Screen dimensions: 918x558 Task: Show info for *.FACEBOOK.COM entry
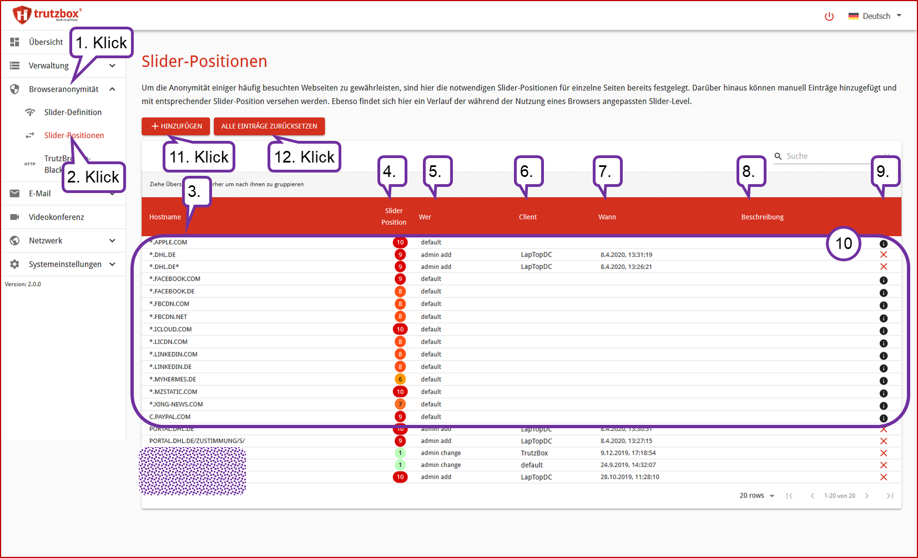point(884,281)
